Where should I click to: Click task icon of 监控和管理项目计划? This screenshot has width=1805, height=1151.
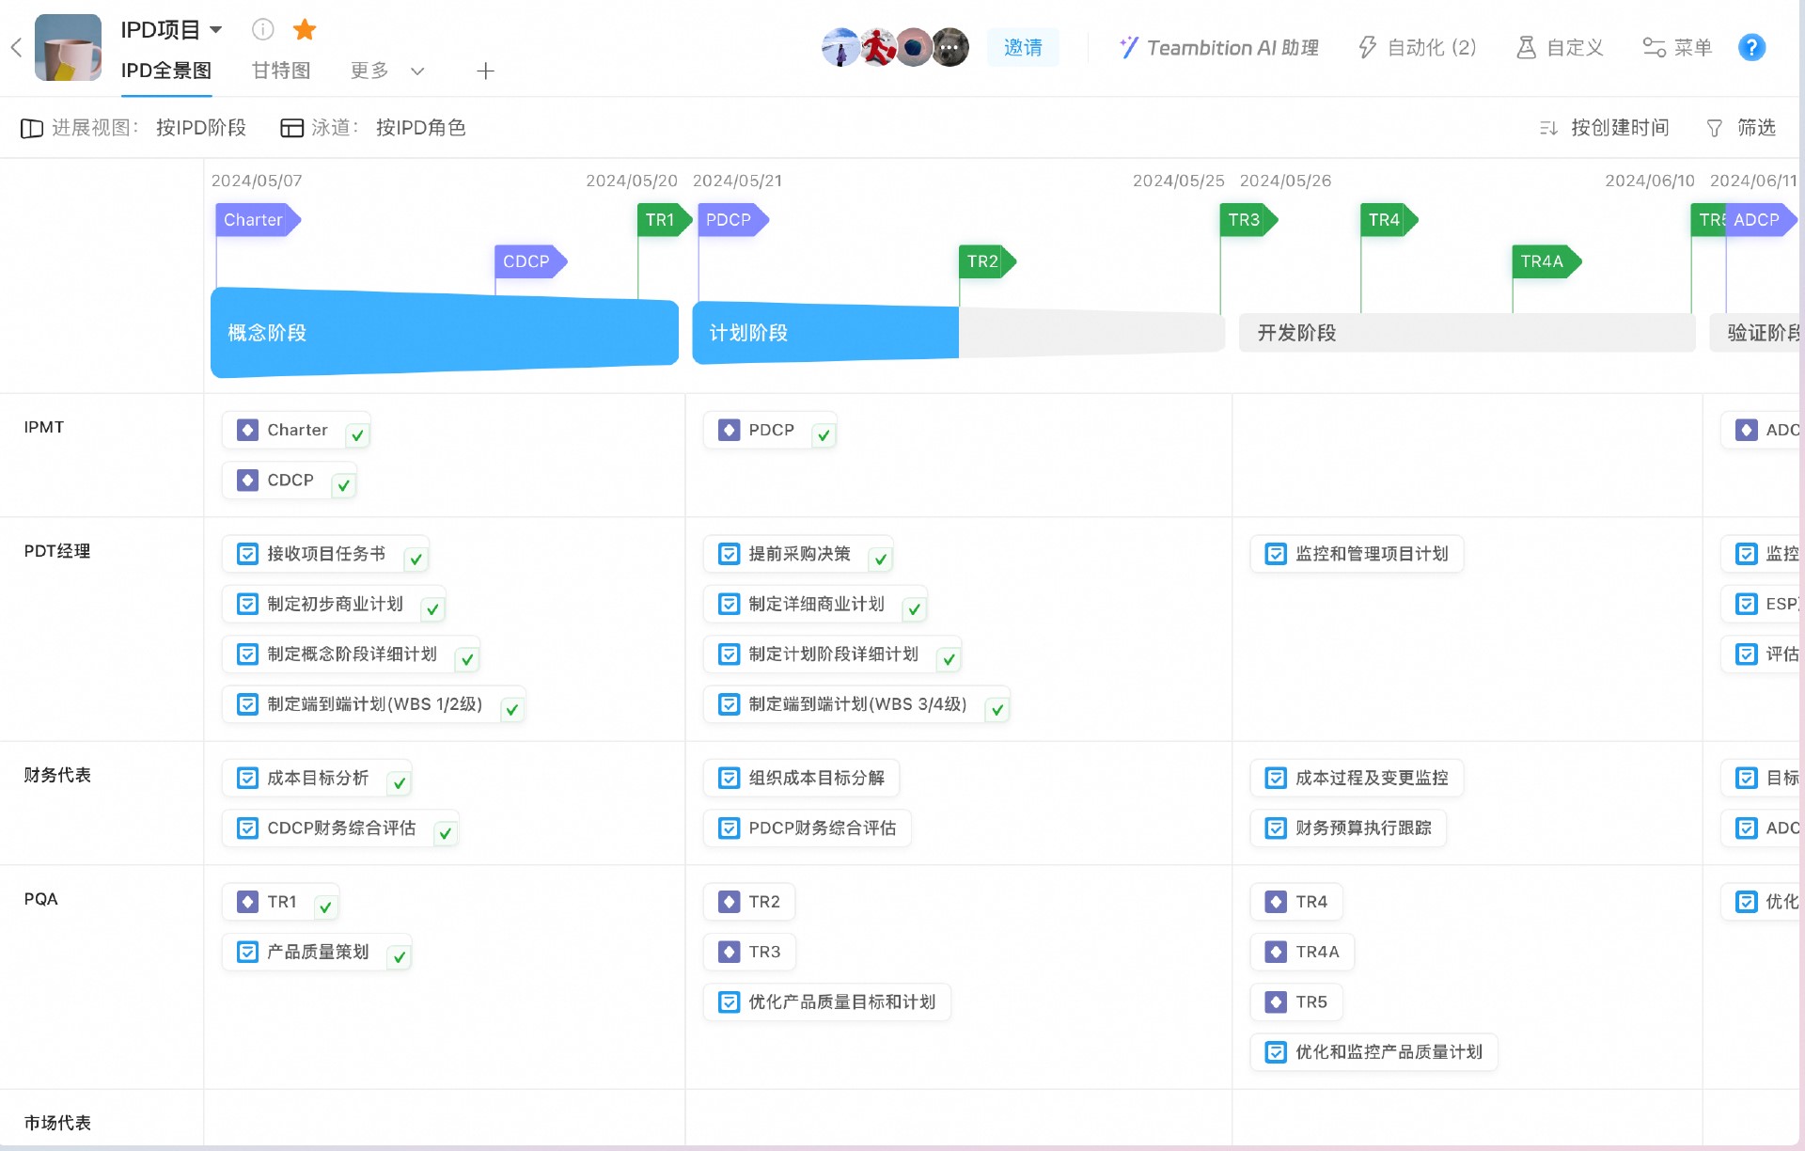click(x=1276, y=554)
